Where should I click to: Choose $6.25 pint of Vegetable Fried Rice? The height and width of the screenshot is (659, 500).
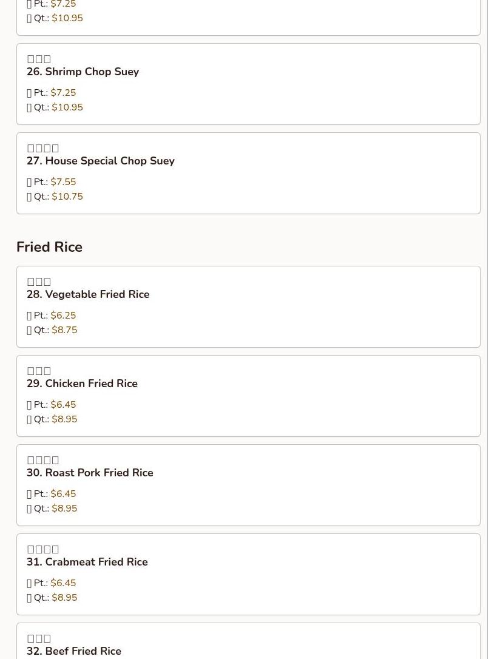63,316
